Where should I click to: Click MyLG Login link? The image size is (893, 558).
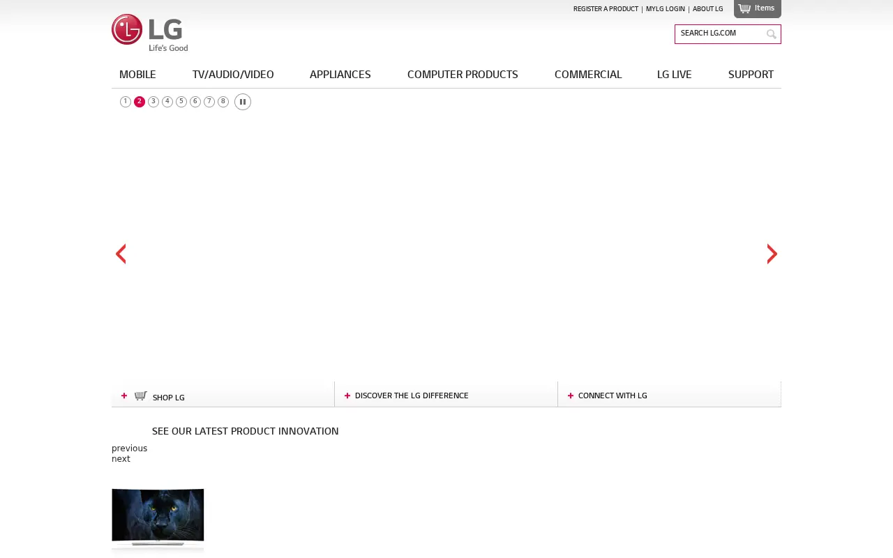666,9
